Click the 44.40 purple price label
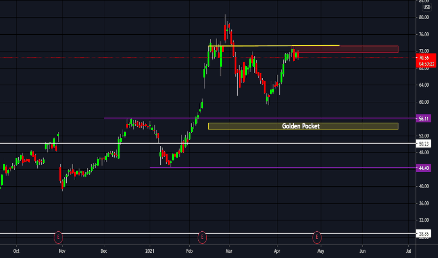438x258 pixels. pyautogui.click(x=423, y=168)
